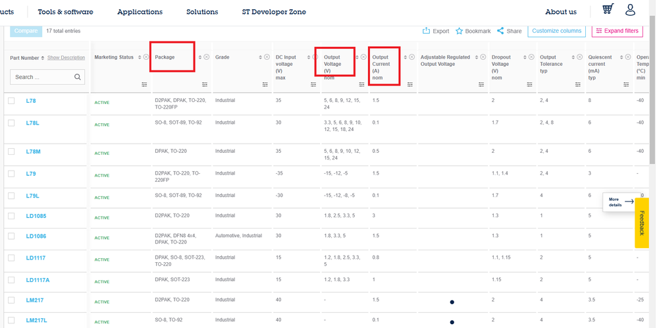Image resolution: width=657 pixels, height=328 pixels.
Task: Click Expand filters
Action: tap(618, 30)
